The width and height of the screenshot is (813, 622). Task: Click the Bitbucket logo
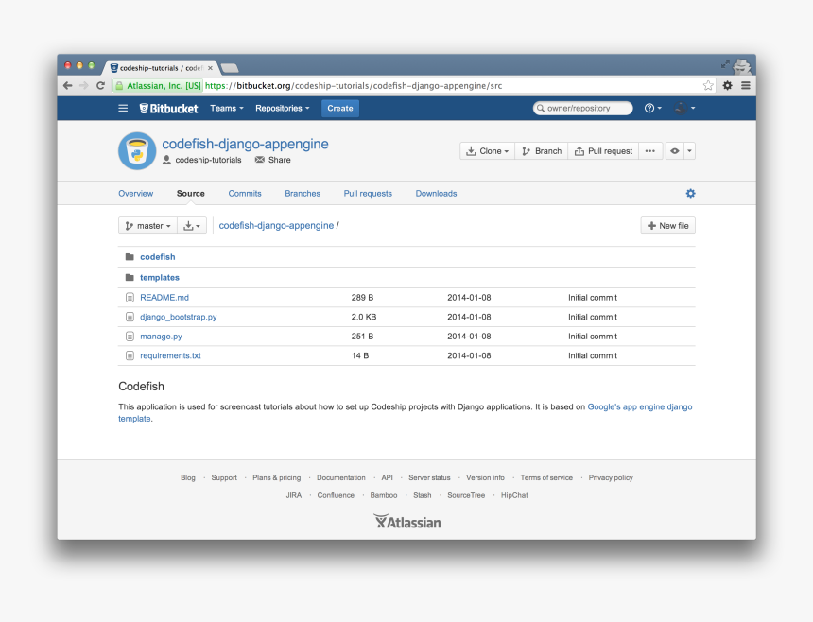click(x=168, y=109)
